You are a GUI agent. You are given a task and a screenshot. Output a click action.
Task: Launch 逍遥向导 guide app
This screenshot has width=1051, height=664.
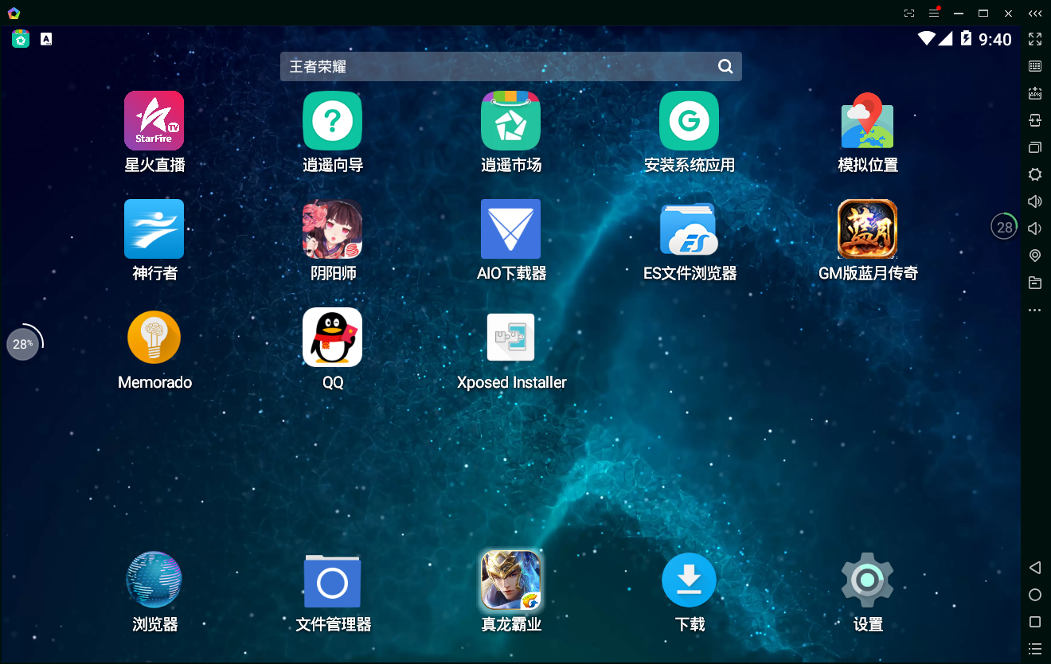333,120
